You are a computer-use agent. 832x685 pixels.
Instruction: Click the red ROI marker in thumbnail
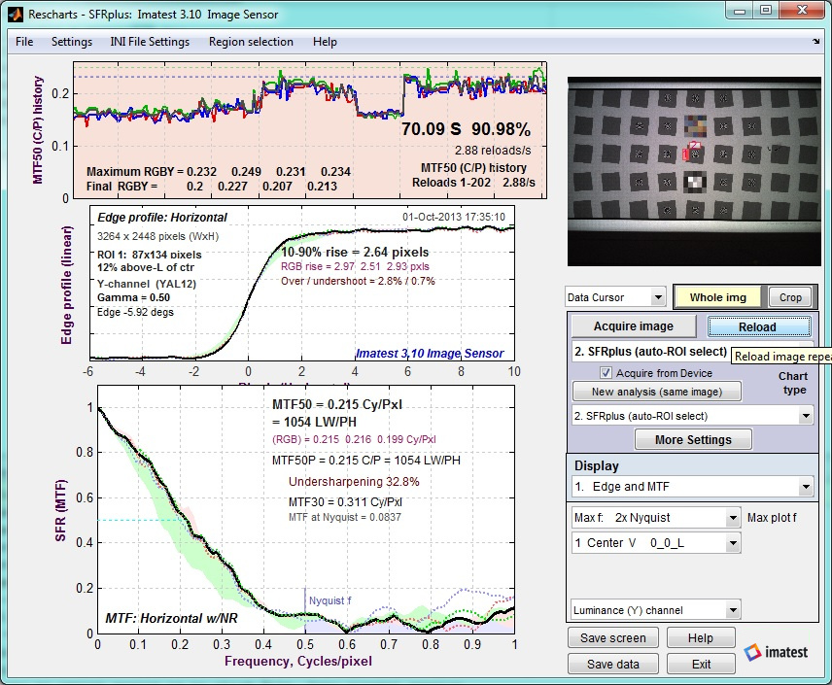tap(685, 154)
